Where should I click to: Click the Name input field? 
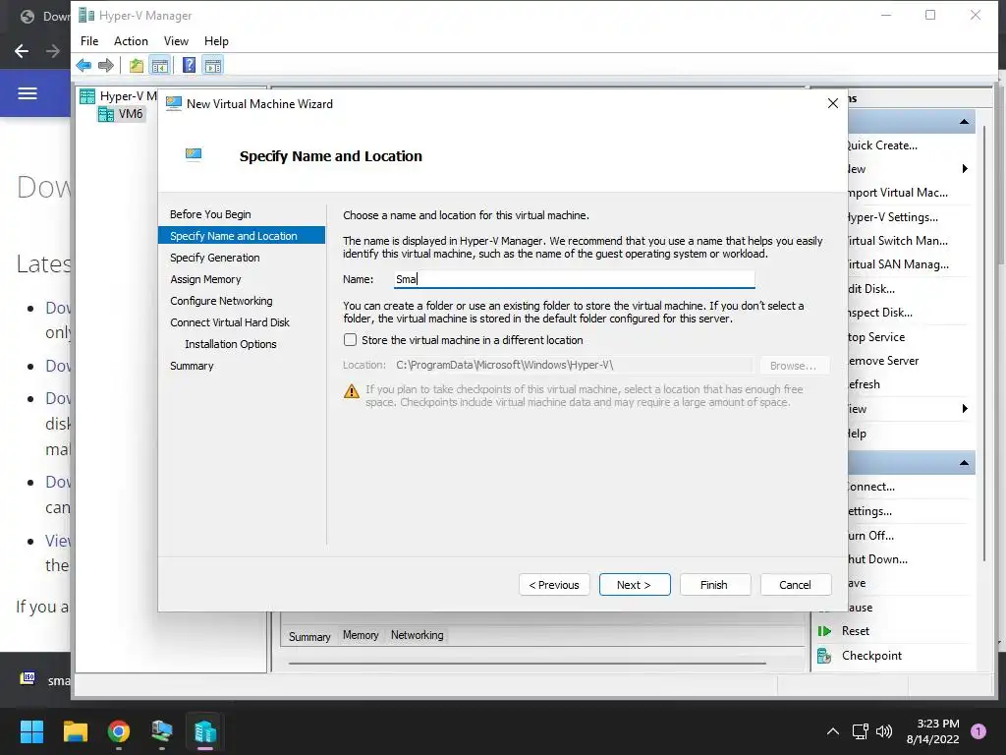point(574,279)
